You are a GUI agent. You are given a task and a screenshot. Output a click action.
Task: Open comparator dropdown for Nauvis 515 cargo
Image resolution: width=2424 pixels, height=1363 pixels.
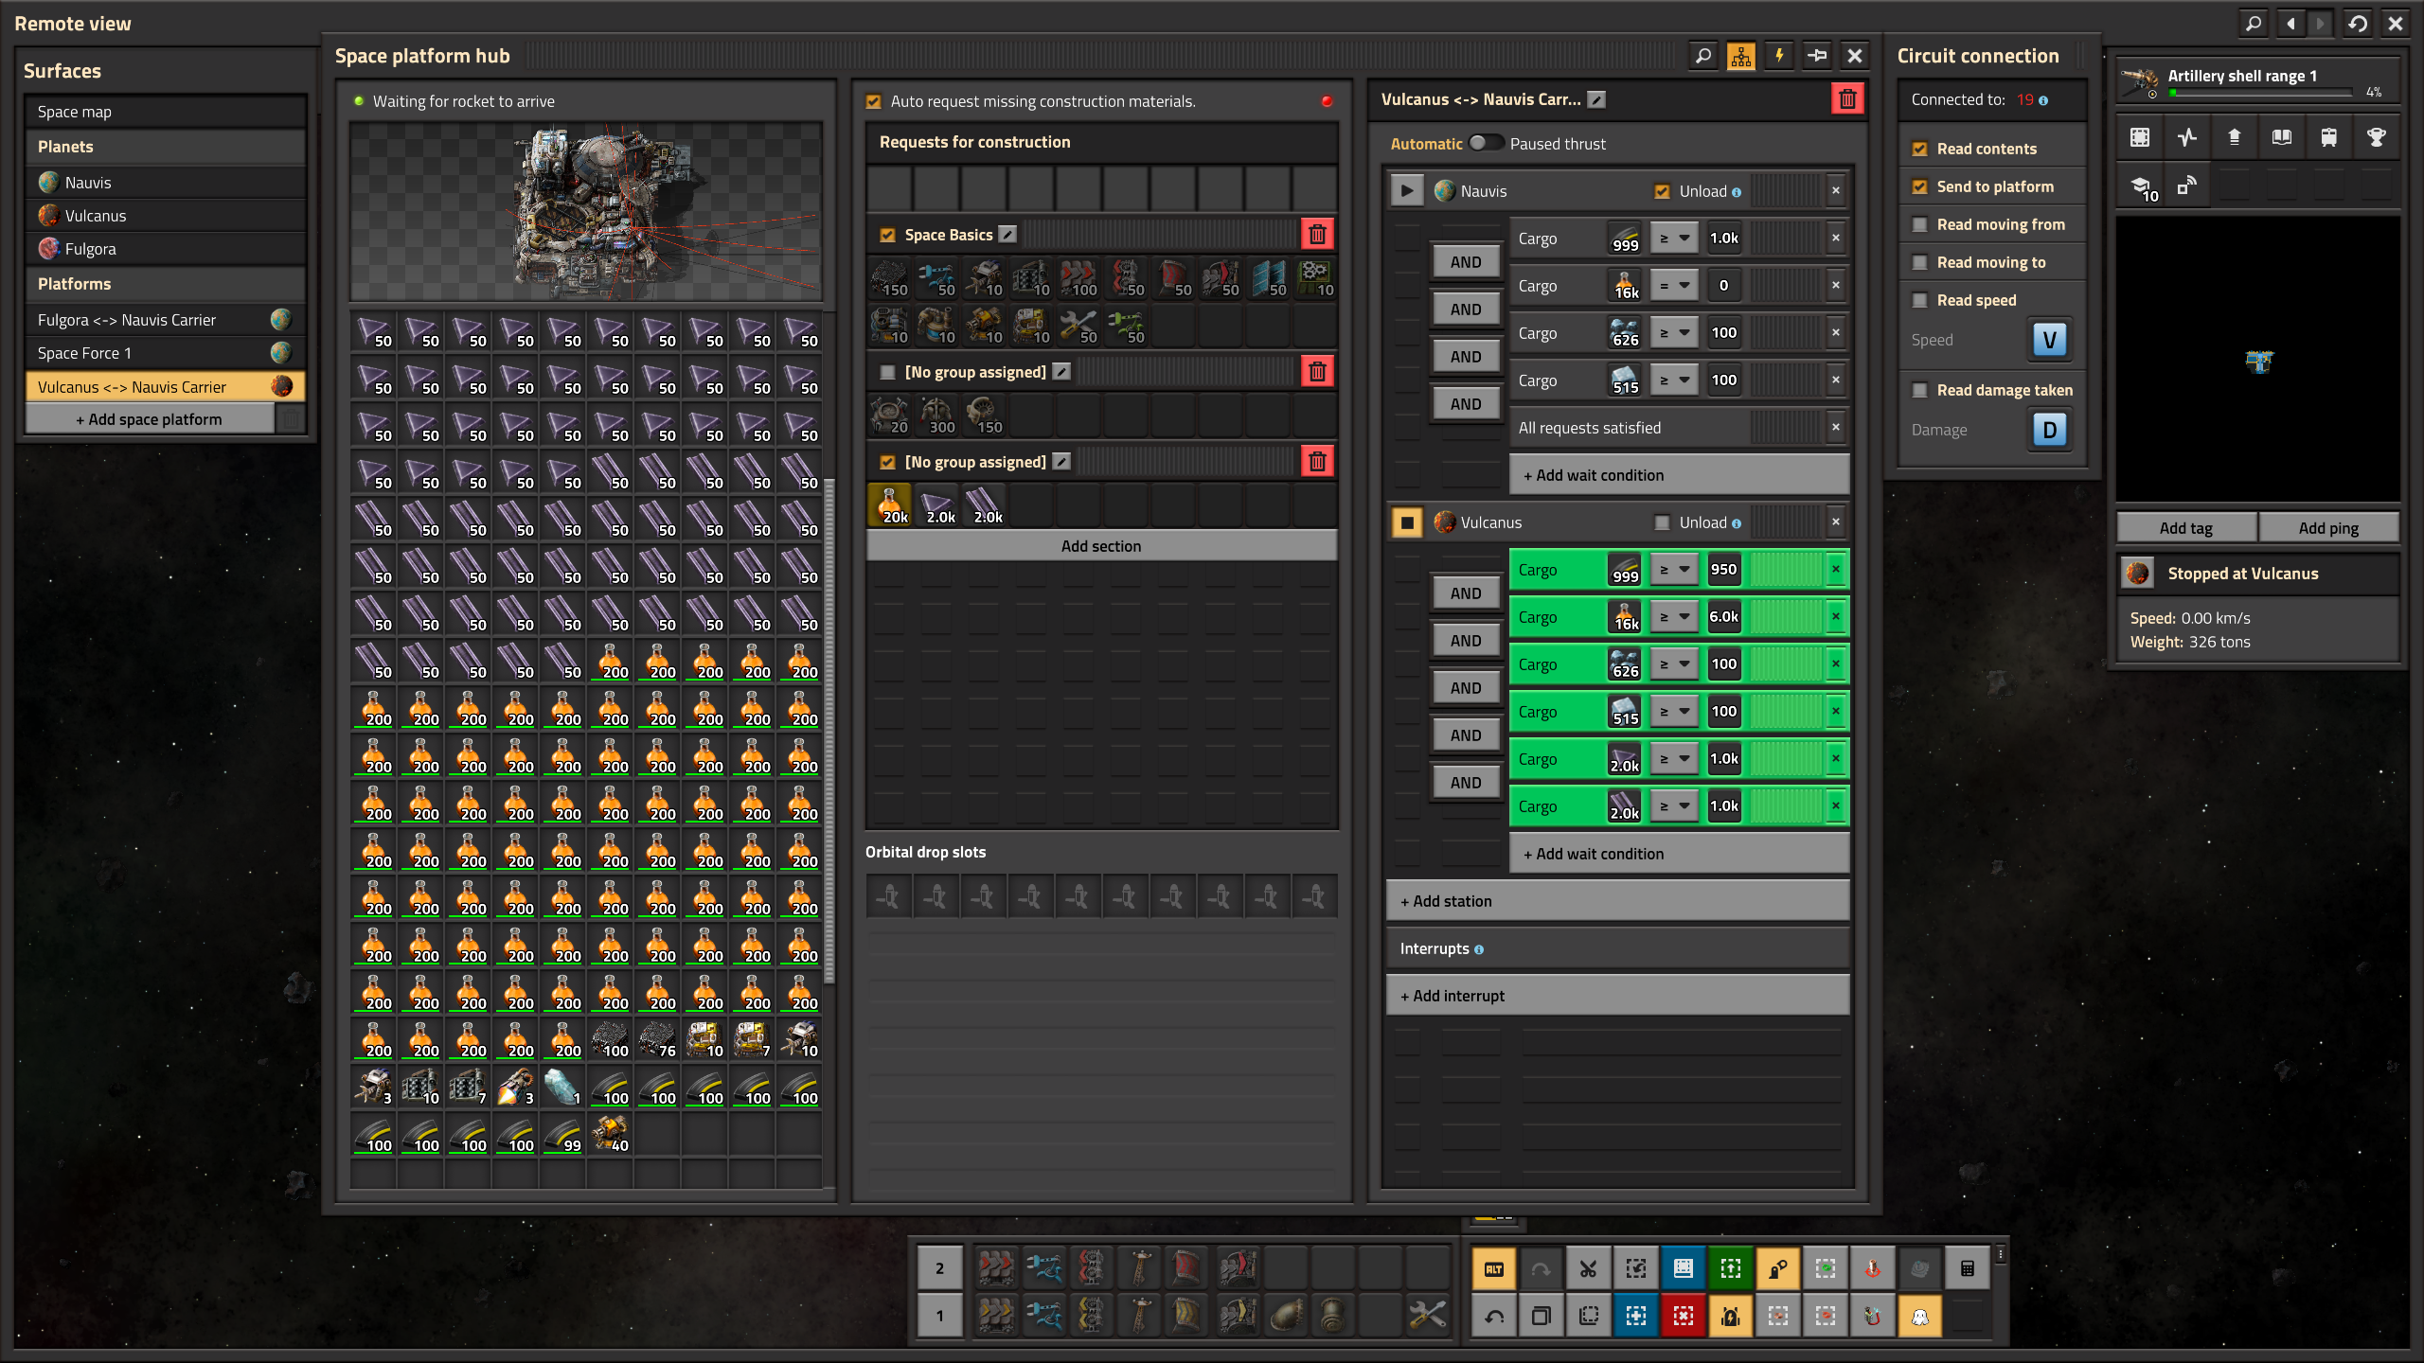[x=1674, y=380]
